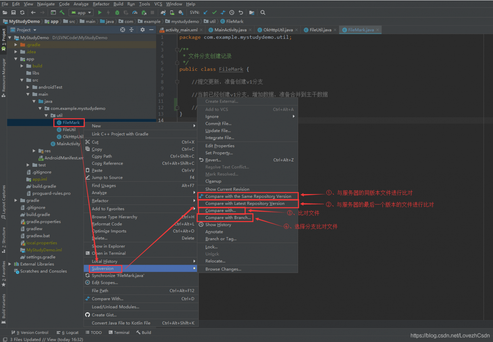Click the Search Everywhere magnifier icon
The height and width of the screenshot is (342, 493).
coord(263,13)
